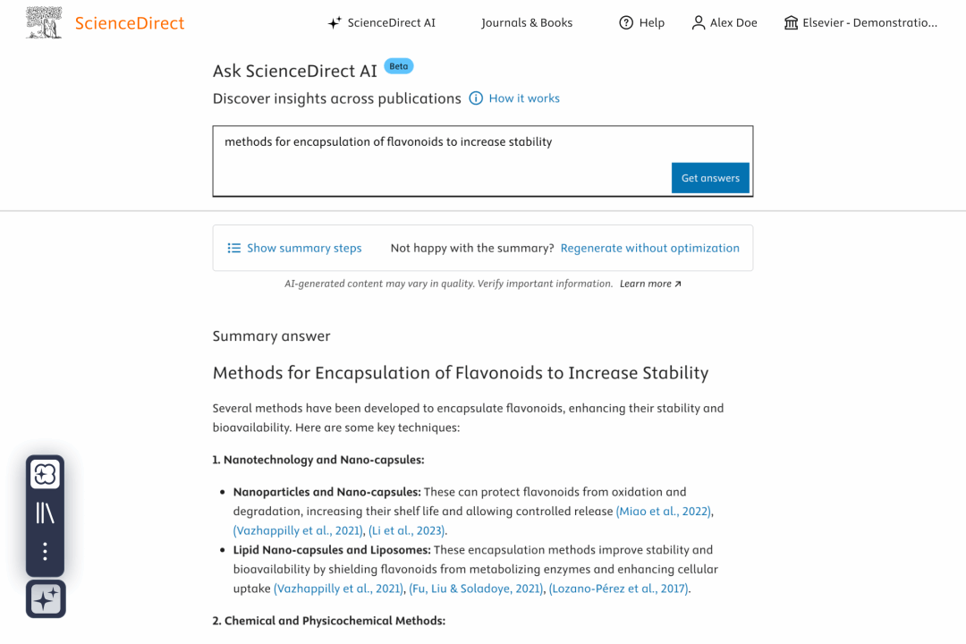Click the Alex Doe user profile icon
The image size is (966, 644).
(x=699, y=22)
